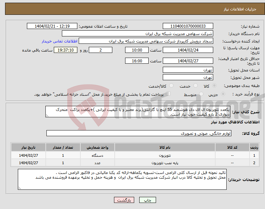Click the response deadline date 1404/02/24
265x209 pixels.
pyautogui.click(x=188, y=50)
